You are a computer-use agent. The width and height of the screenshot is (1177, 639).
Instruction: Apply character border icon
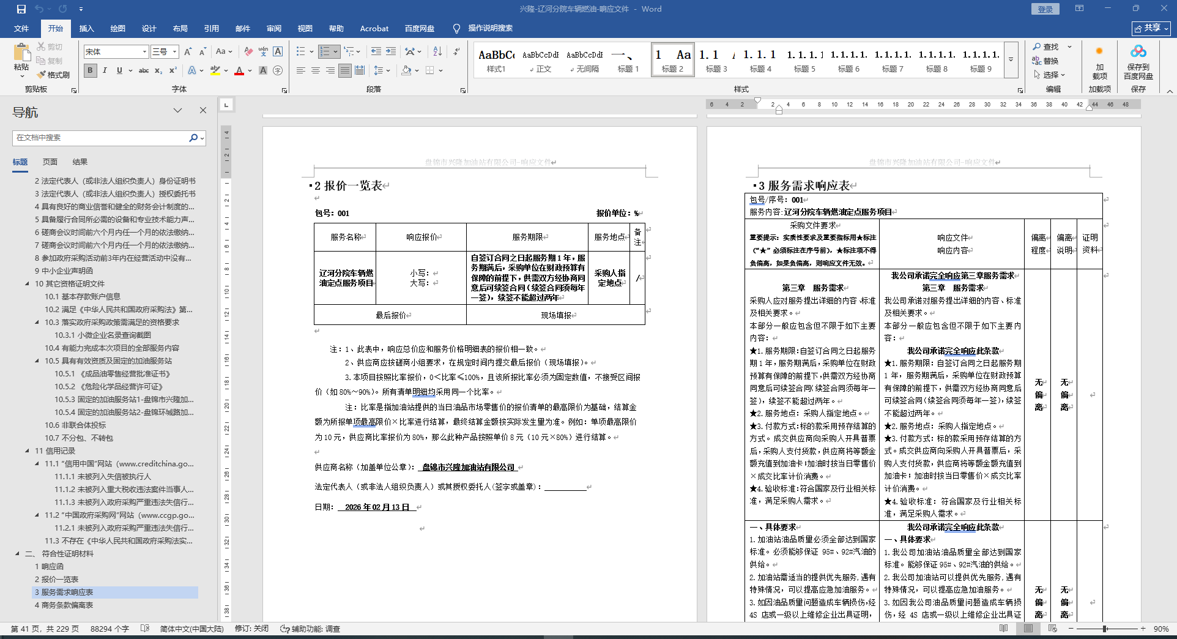278,52
